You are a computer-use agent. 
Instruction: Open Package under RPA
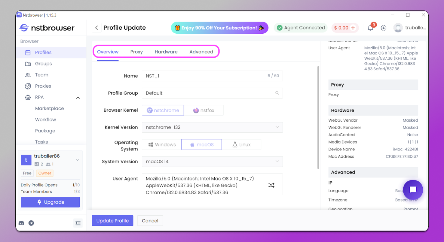coord(45,131)
